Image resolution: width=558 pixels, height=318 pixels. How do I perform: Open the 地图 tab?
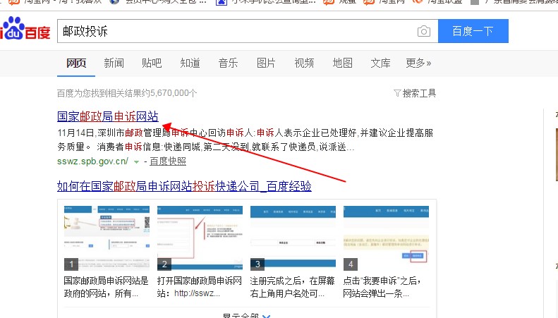pos(342,63)
